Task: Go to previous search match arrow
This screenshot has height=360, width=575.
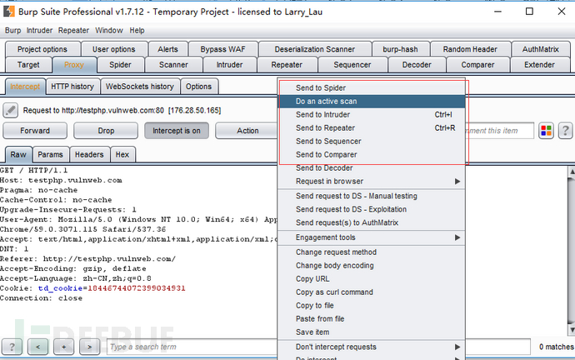Action: (37, 347)
